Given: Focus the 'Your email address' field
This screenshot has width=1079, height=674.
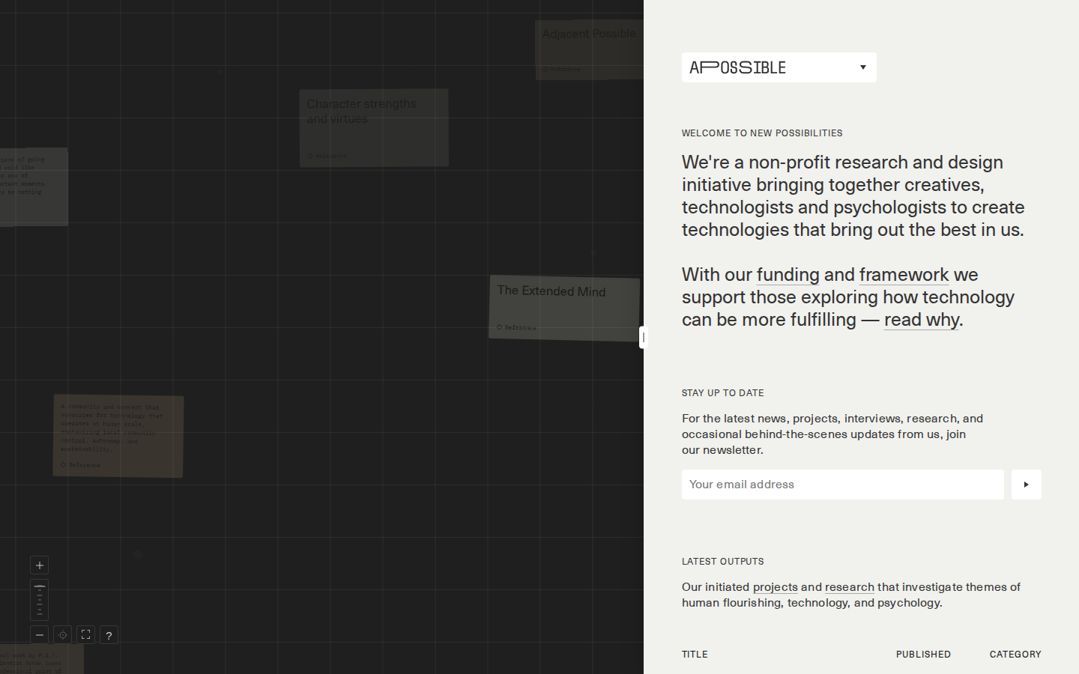Looking at the screenshot, I should (x=842, y=485).
